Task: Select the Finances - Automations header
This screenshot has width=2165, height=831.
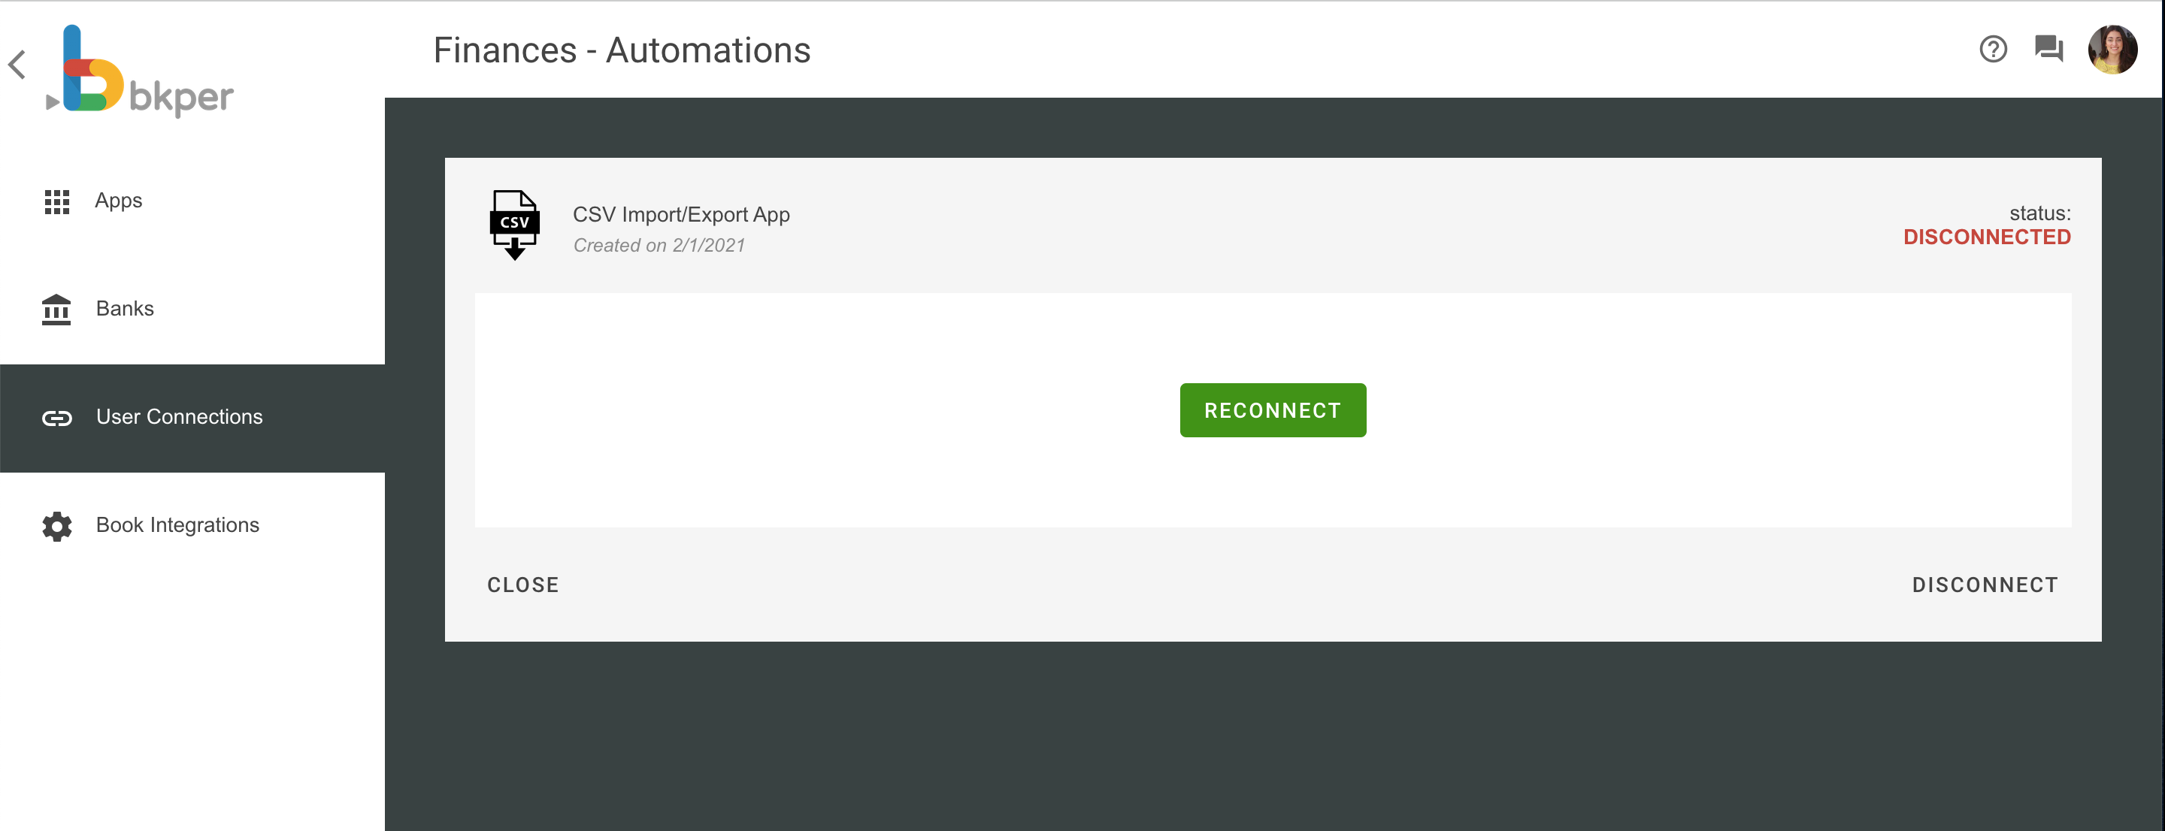Action: click(x=622, y=50)
